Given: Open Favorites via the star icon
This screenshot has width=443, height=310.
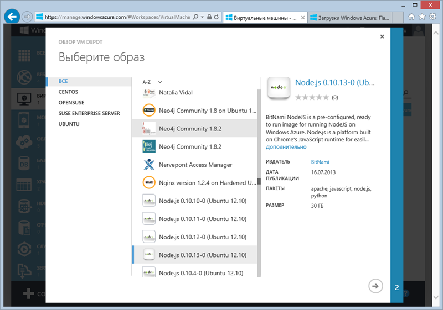Looking at the screenshot, I should pyautogui.click(x=422, y=17).
